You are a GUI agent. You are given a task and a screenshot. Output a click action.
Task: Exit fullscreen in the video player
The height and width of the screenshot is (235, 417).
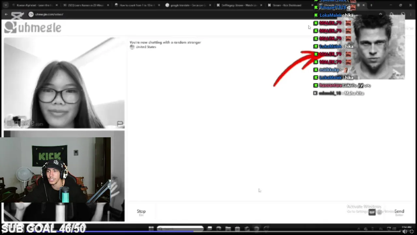coord(412,231)
